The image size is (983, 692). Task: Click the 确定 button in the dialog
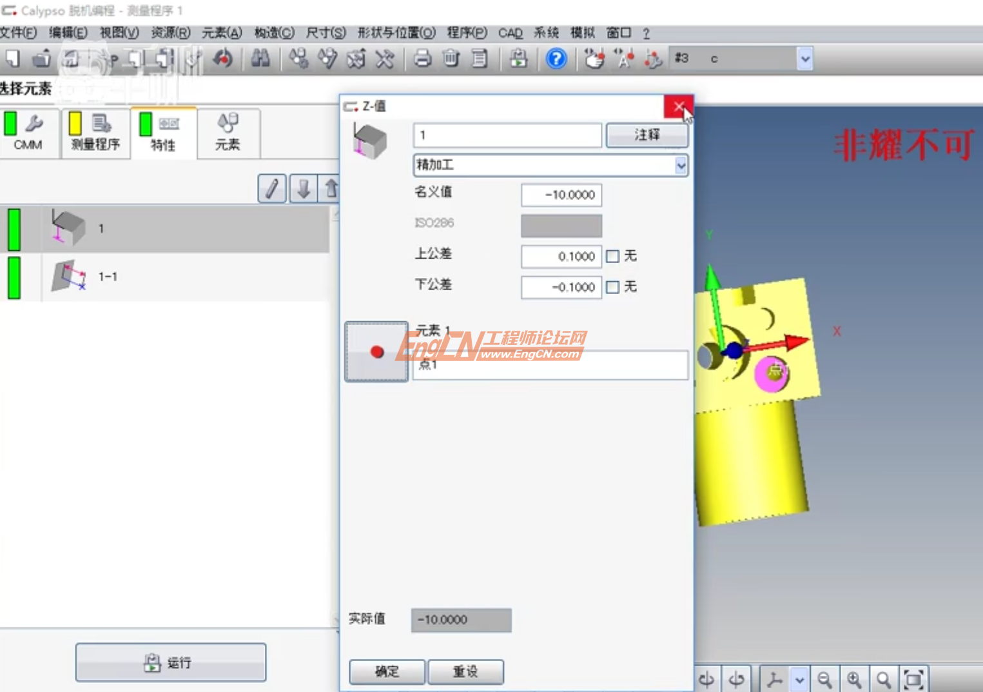(x=386, y=671)
